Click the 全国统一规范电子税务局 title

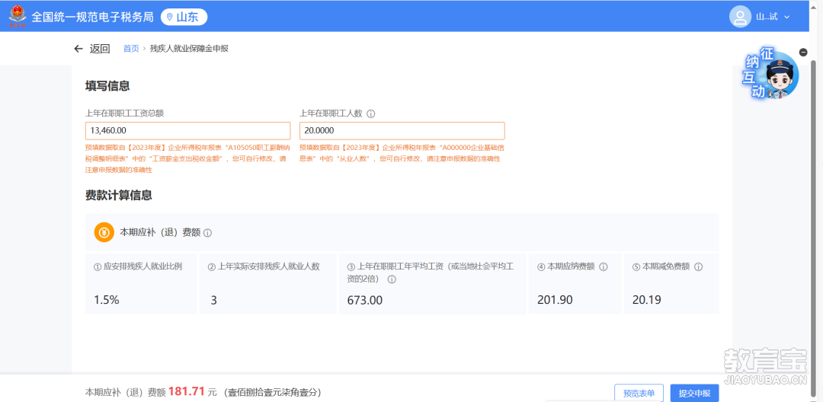(x=92, y=17)
